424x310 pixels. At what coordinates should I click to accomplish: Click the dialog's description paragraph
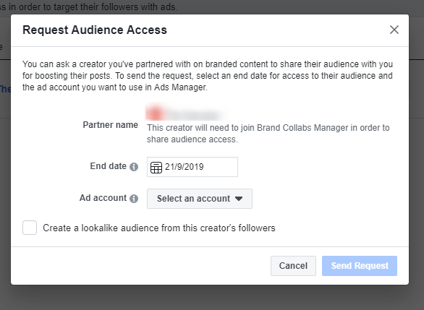coord(208,76)
